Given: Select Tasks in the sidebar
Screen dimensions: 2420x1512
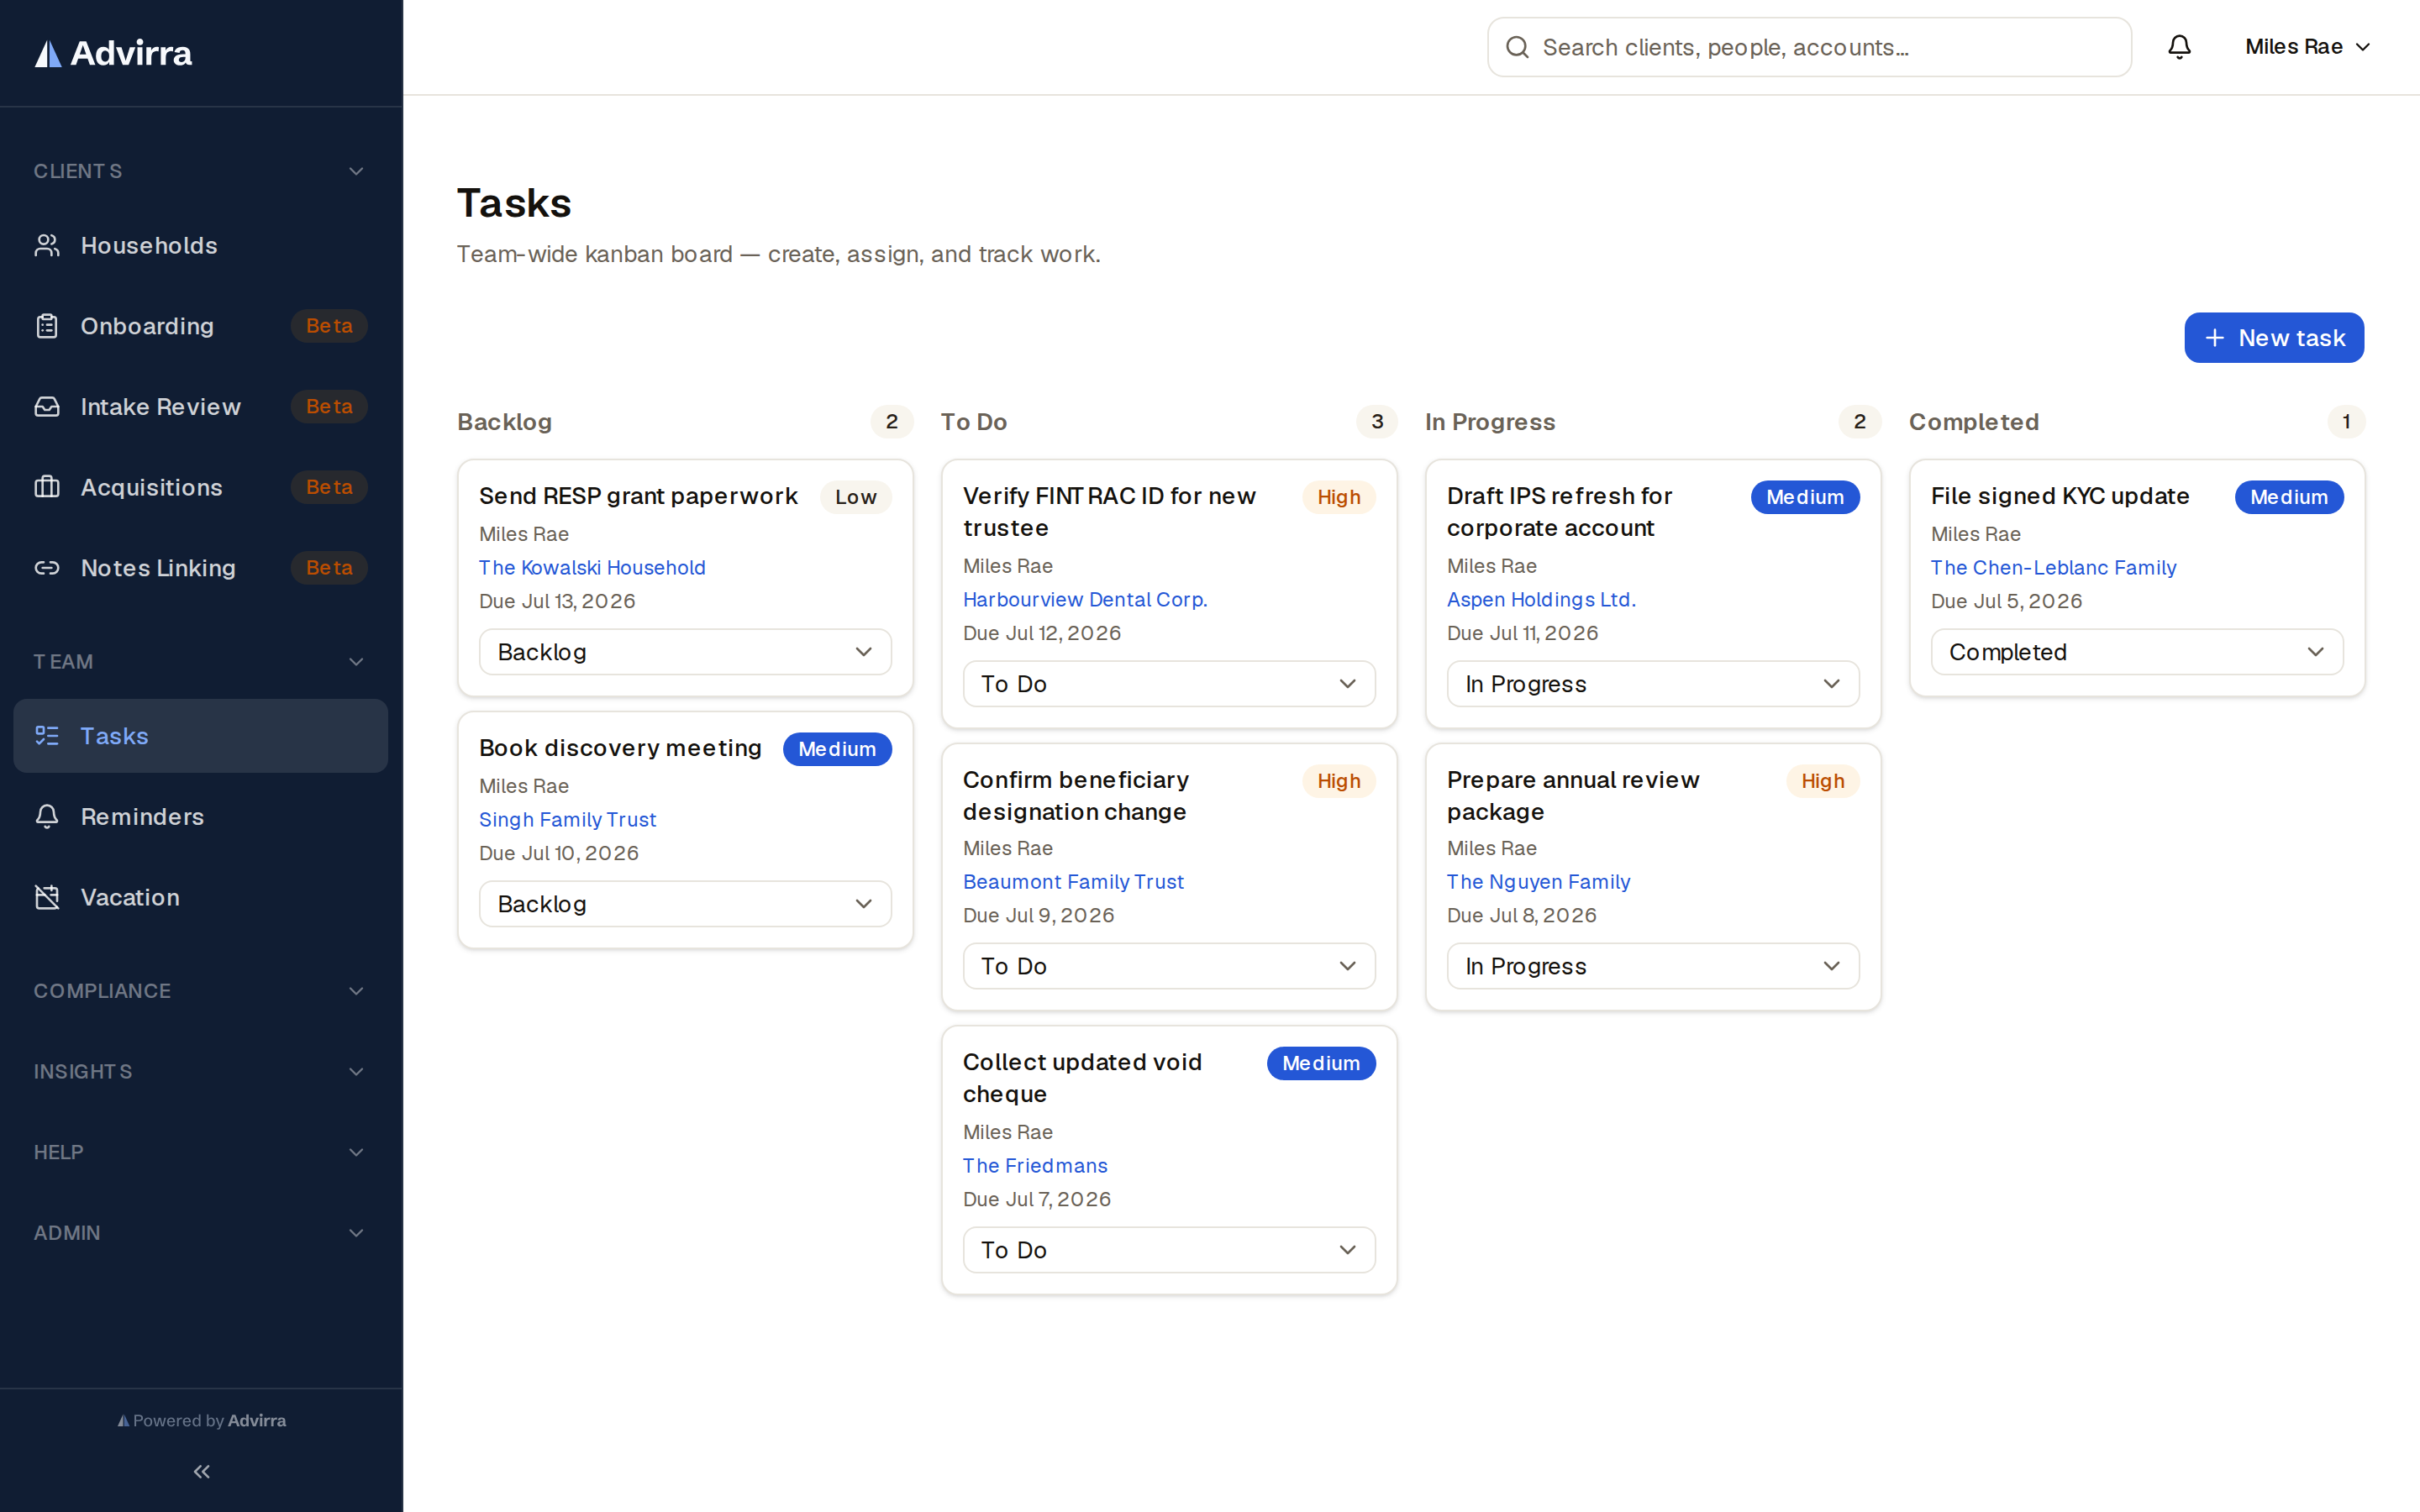Looking at the screenshot, I should pos(201,736).
